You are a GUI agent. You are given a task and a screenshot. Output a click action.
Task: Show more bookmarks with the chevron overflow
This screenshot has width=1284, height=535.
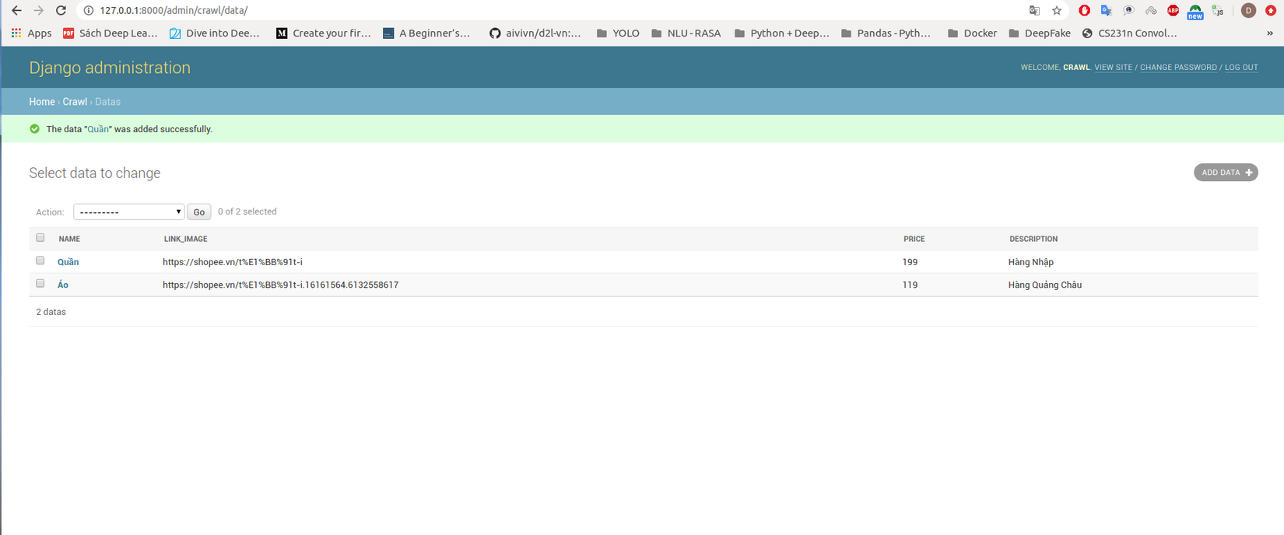[1270, 33]
